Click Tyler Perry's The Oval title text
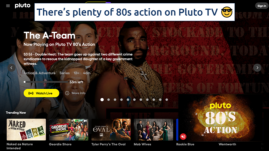Screen dimensions: 269x151 click(x=108, y=144)
